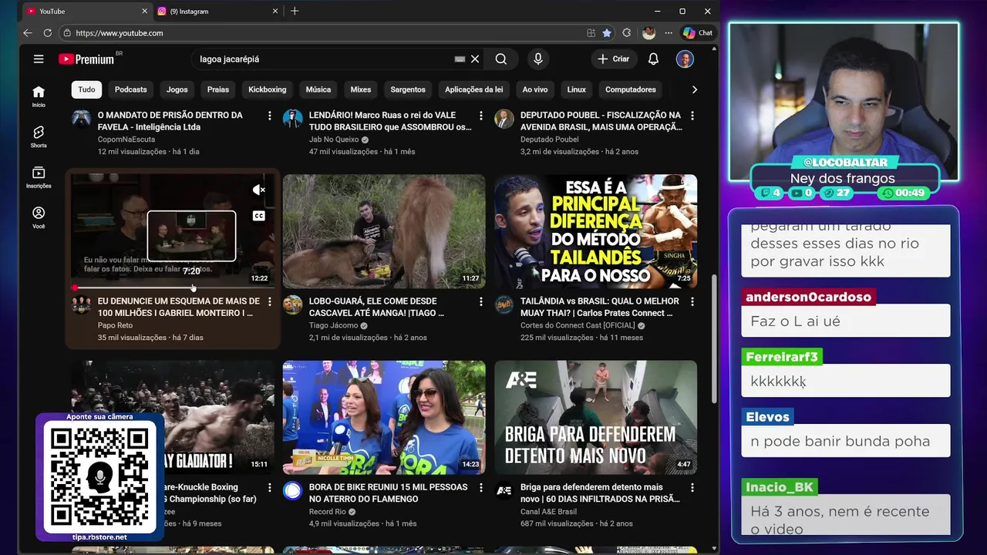Open the Lobo-Guará video thumbnail
The height and width of the screenshot is (555, 987).
tap(384, 231)
